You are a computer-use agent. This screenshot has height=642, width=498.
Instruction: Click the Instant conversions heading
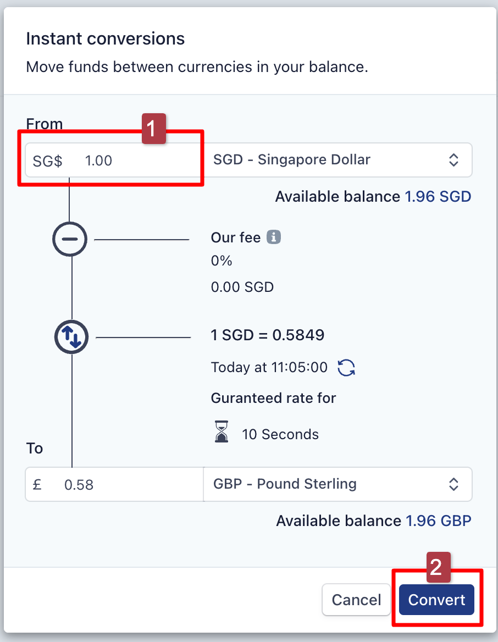click(105, 39)
